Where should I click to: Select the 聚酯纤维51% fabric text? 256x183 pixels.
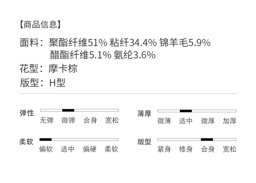(78, 43)
